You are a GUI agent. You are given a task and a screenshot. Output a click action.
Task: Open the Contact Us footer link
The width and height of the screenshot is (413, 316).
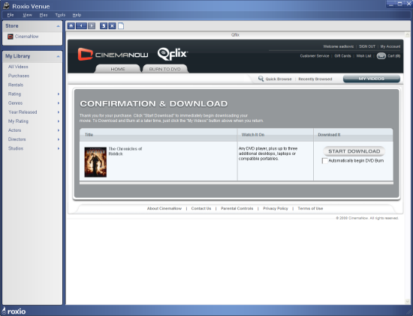[201, 208]
